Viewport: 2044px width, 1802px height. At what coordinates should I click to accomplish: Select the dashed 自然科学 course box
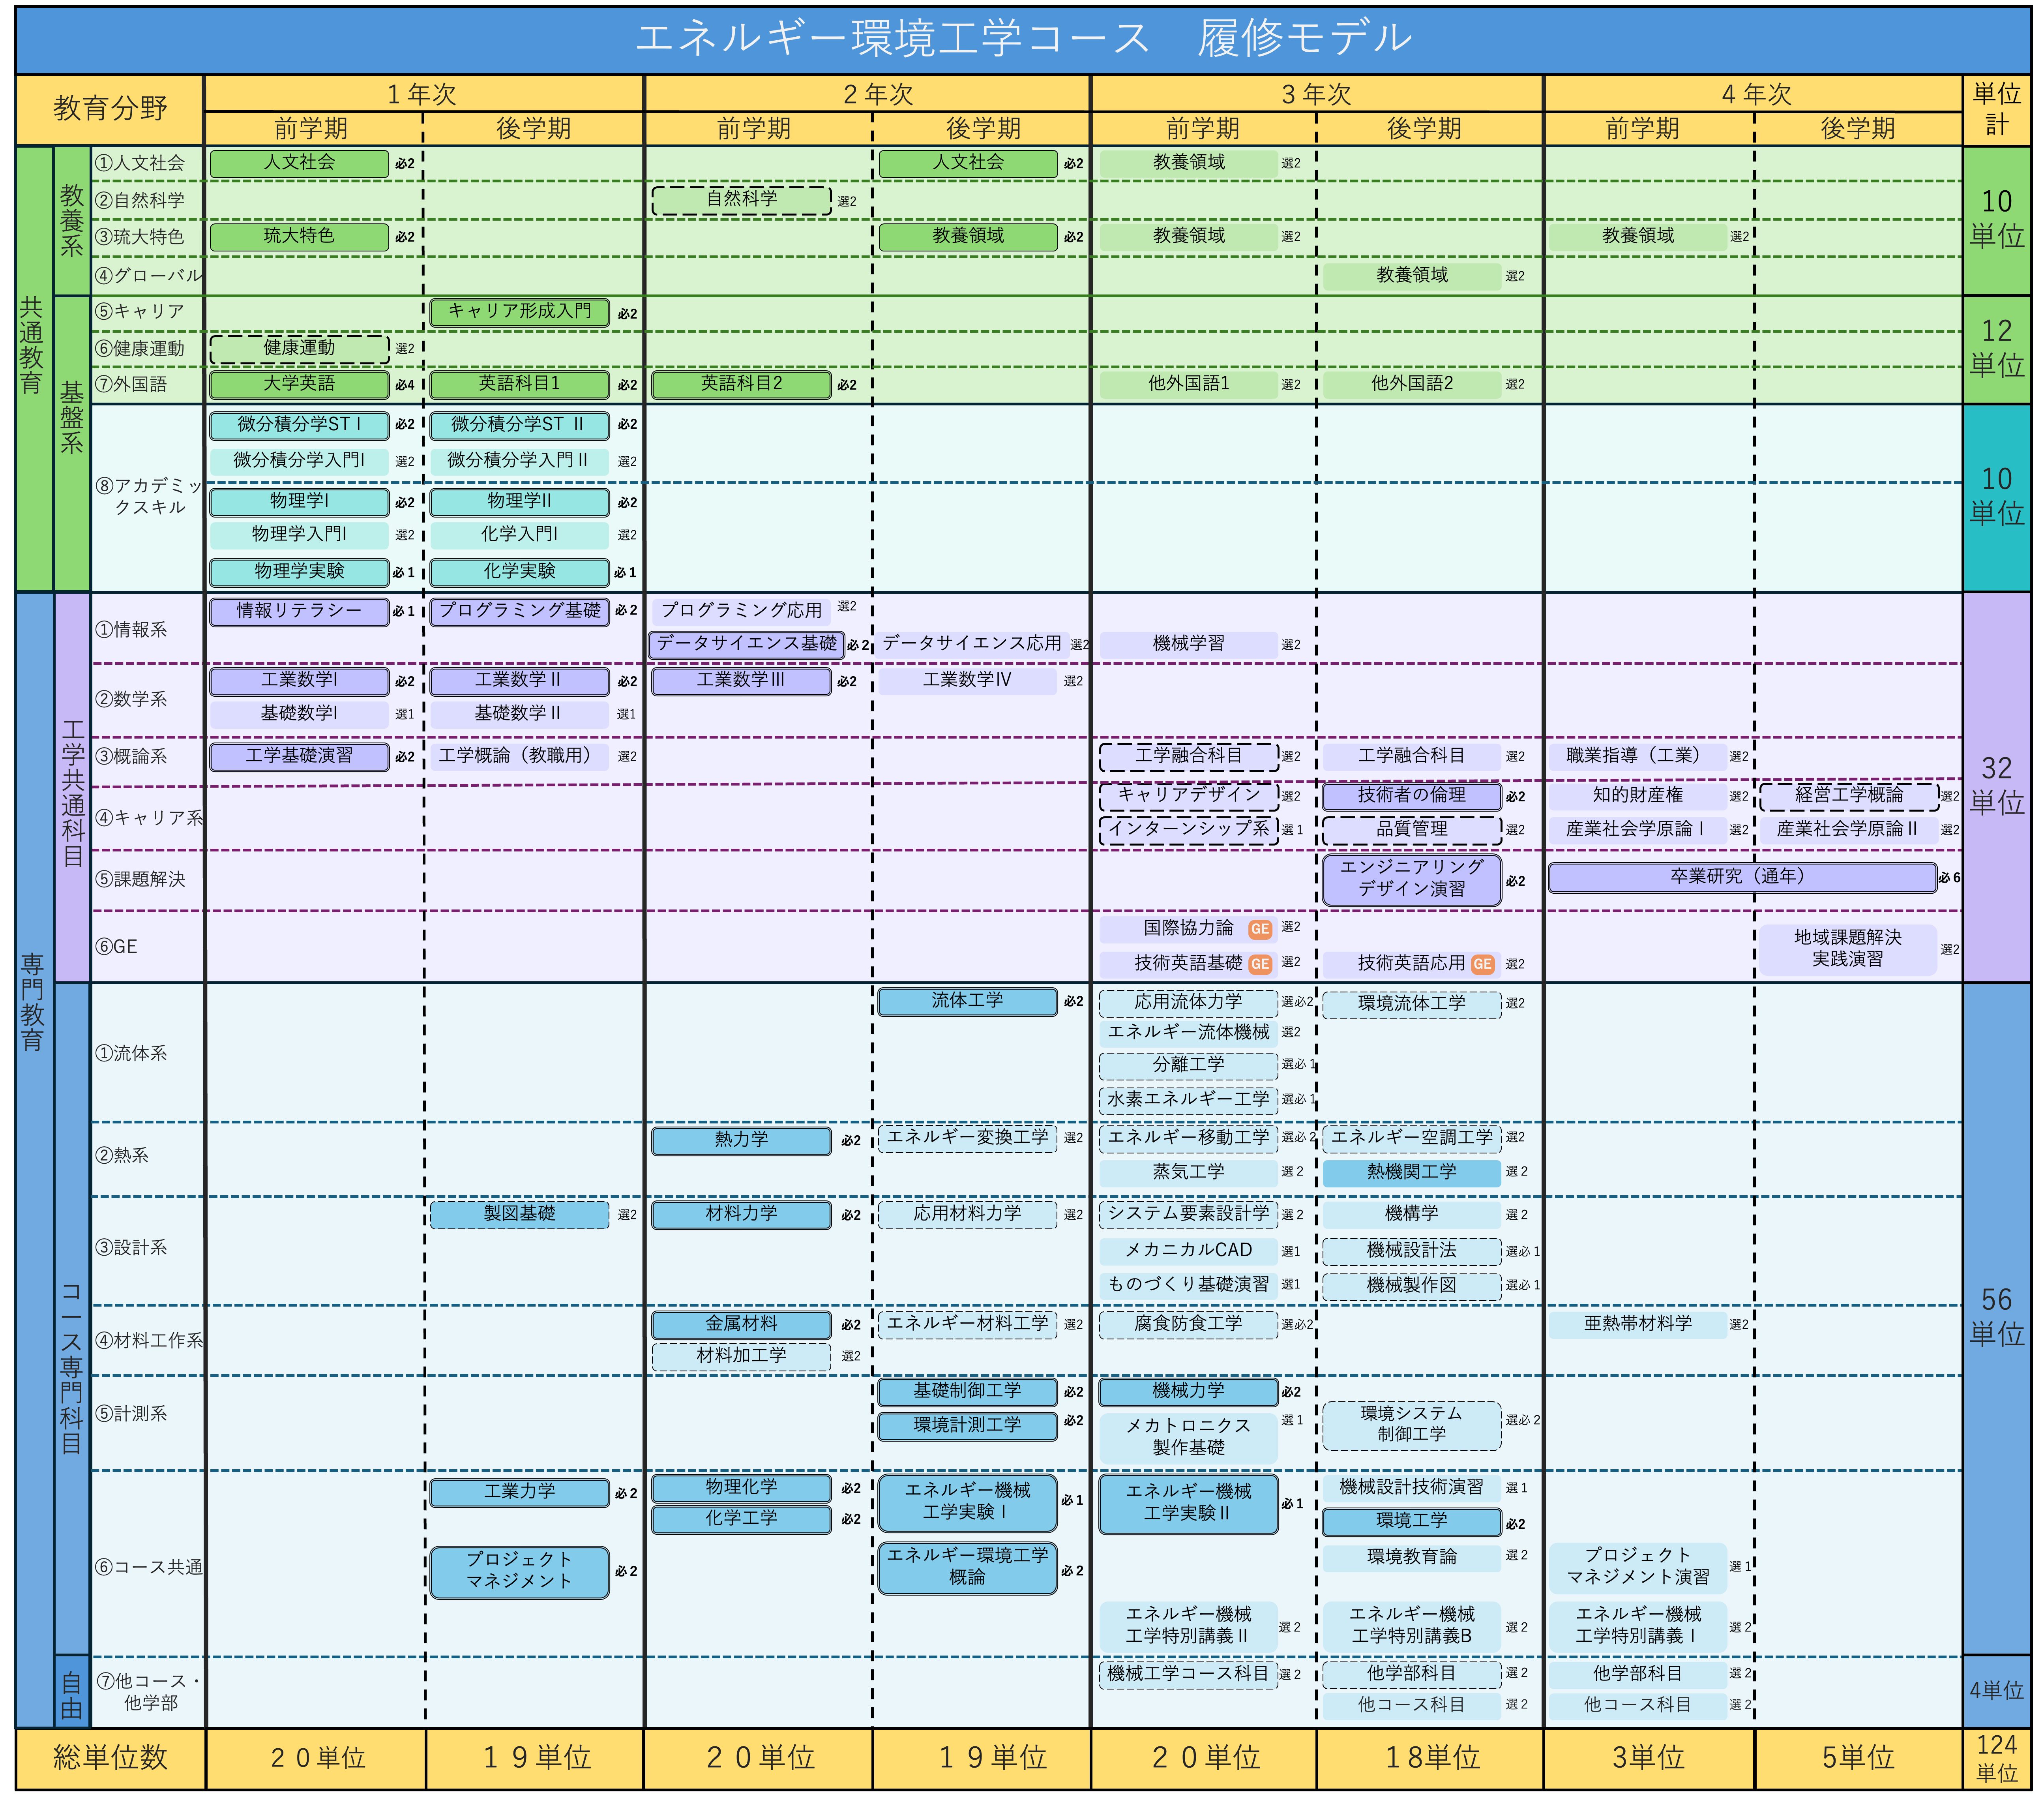point(741,200)
